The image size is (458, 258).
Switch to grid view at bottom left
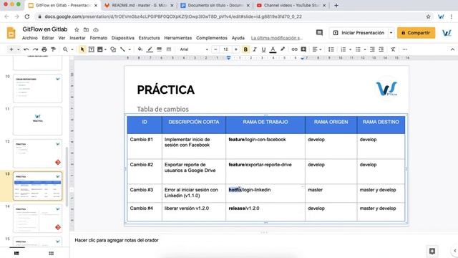tap(51, 253)
